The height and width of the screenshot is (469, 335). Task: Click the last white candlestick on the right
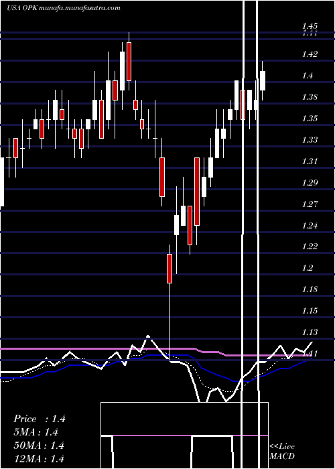263,81
